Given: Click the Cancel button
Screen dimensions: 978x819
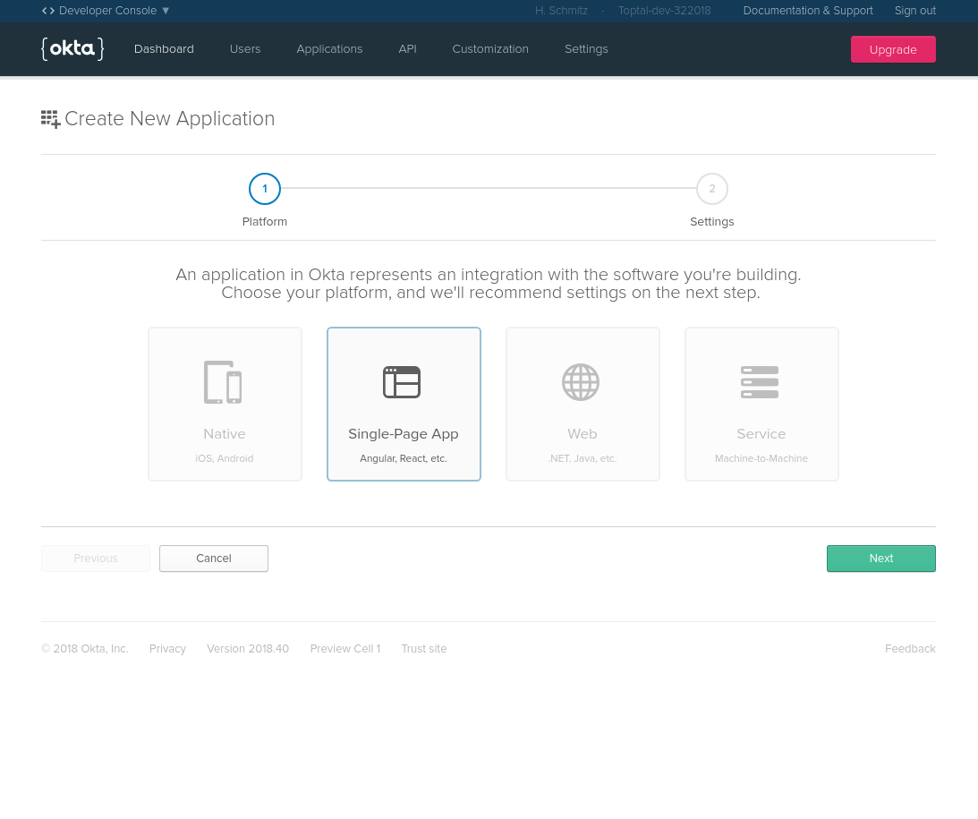Looking at the screenshot, I should 214,559.
